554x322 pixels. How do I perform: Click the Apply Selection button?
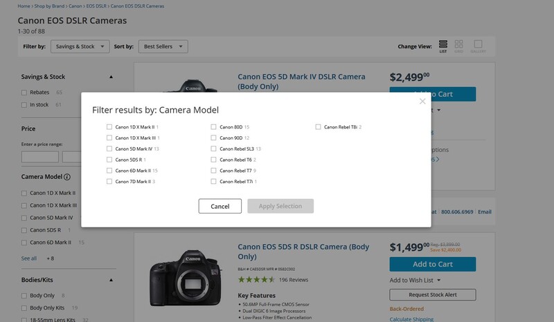[x=280, y=207]
